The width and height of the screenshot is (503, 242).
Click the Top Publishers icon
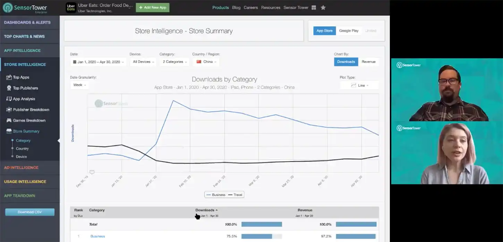[x=9, y=88]
